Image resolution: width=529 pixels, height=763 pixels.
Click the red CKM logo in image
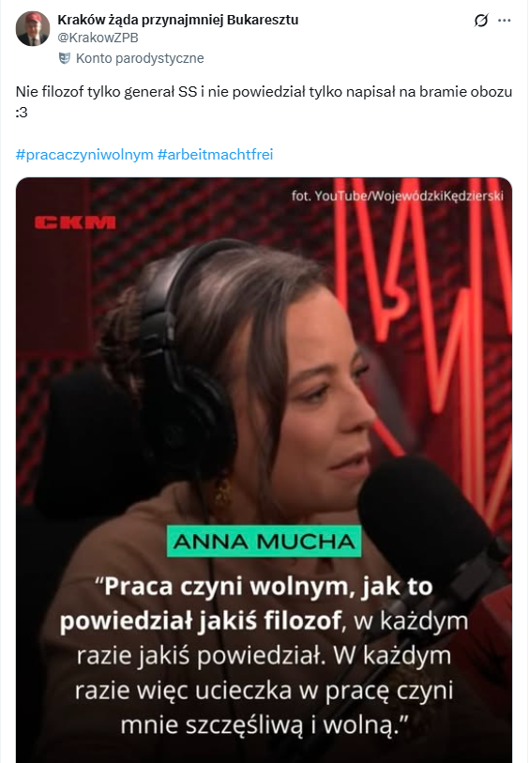pyautogui.click(x=75, y=222)
